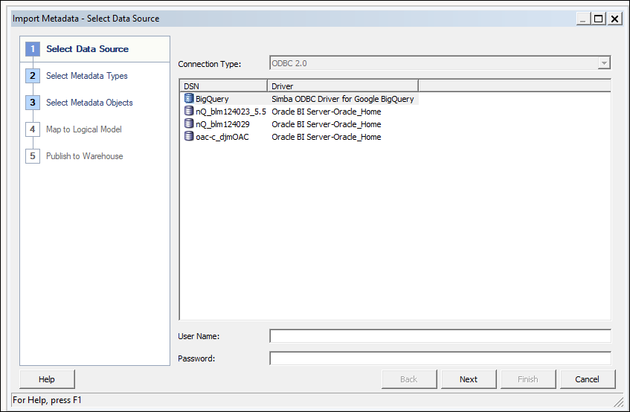Click step 1 number icon
Image resolution: width=630 pixels, height=412 pixels.
click(x=33, y=49)
